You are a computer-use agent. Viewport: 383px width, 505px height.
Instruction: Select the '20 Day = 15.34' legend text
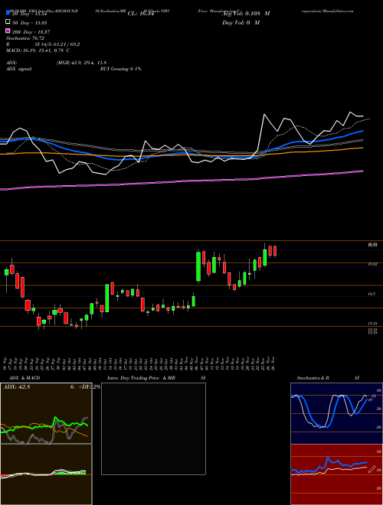[x=30, y=14]
